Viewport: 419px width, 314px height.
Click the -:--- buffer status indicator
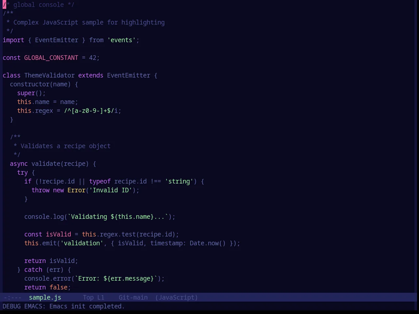click(12, 297)
